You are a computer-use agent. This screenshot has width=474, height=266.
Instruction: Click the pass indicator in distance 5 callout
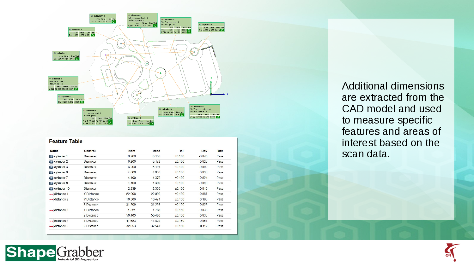[x=218, y=117]
